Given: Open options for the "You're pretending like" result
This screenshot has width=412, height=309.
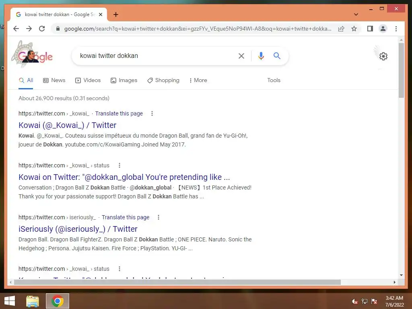Looking at the screenshot, I should (119, 165).
